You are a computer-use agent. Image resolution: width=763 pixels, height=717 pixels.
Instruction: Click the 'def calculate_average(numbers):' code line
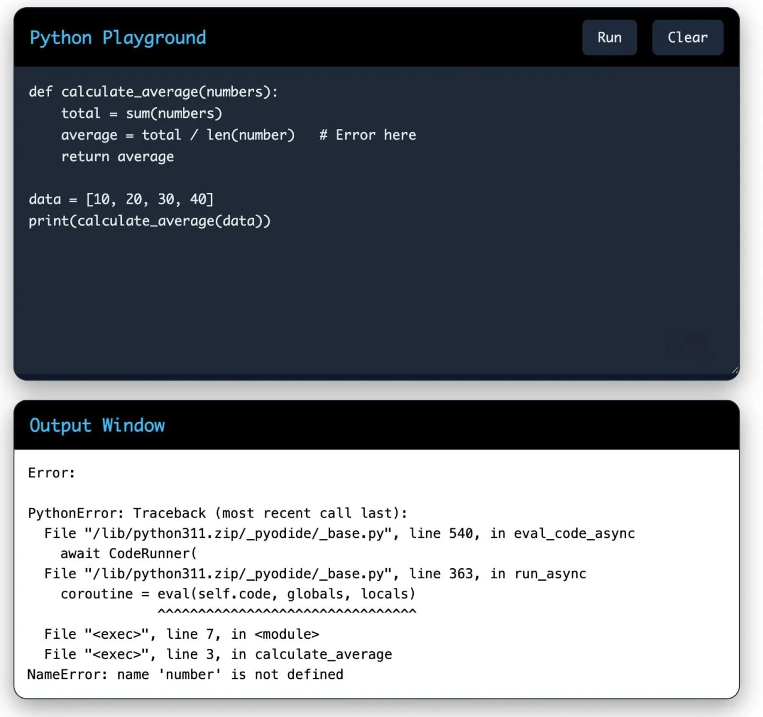(154, 92)
